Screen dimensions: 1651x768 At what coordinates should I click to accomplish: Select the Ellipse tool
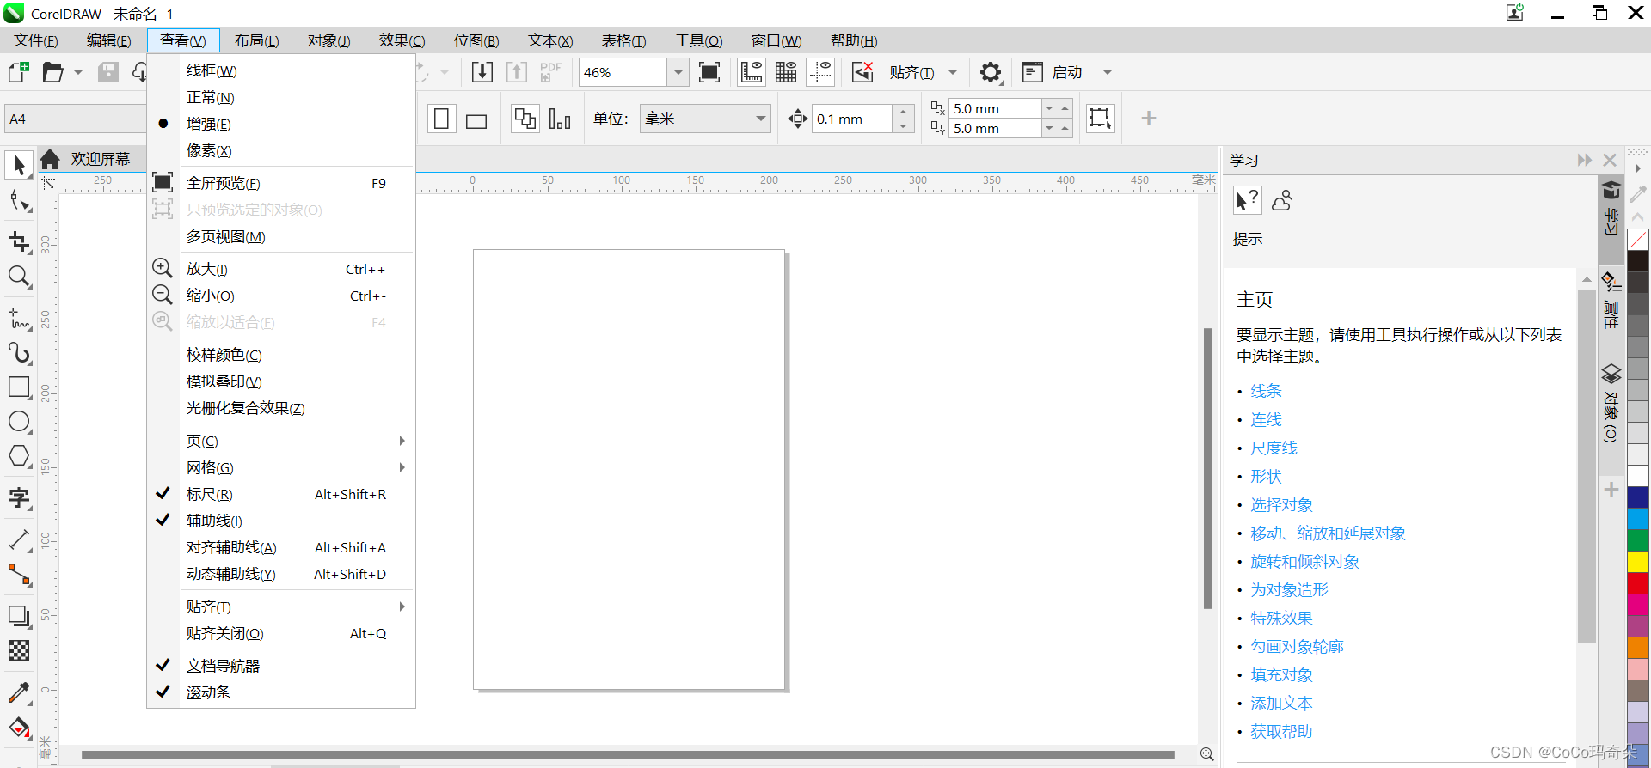(19, 422)
